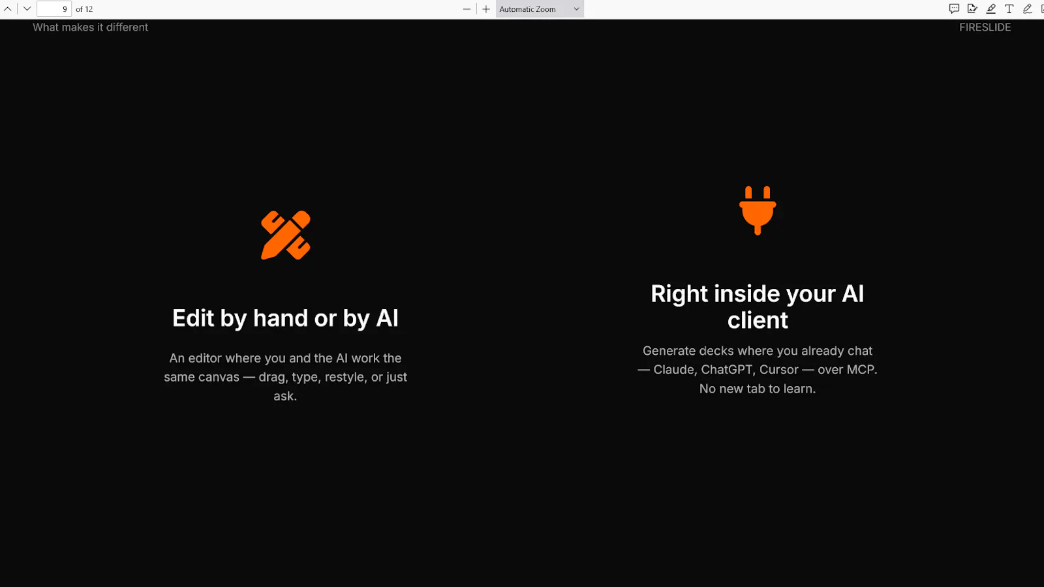Select the draw pen tool

click(1027, 8)
